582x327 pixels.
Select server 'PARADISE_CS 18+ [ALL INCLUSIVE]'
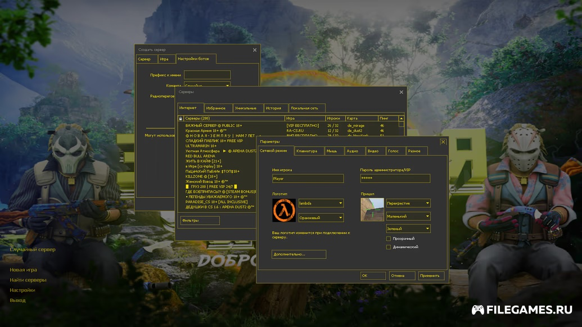pos(218,202)
